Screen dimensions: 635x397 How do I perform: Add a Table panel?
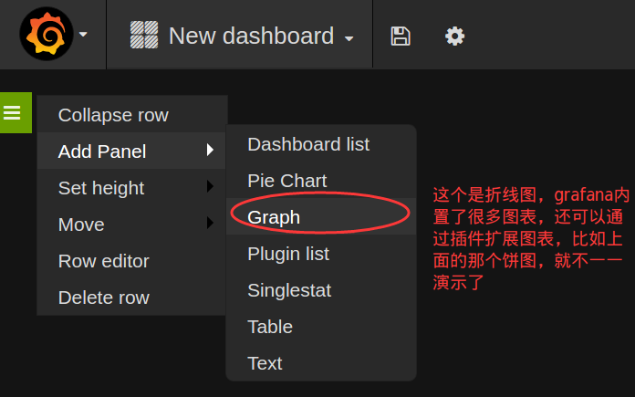[x=270, y=327]
